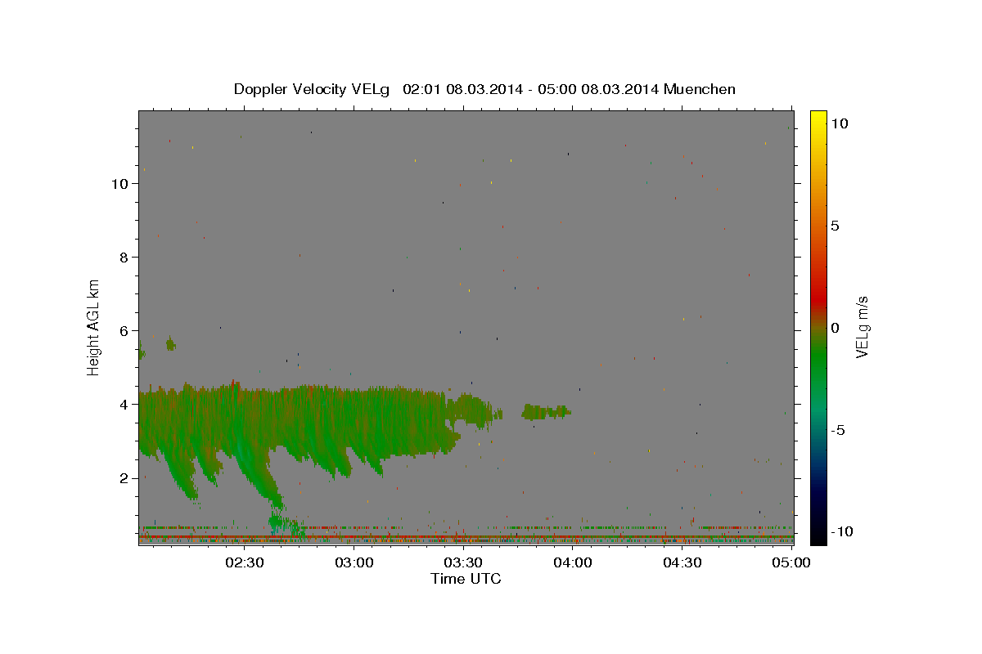This screenshot has width=982, height=654.
Task: Click the 03:00 time tick label
Action: pyautogui.click(x=354, y=562)
